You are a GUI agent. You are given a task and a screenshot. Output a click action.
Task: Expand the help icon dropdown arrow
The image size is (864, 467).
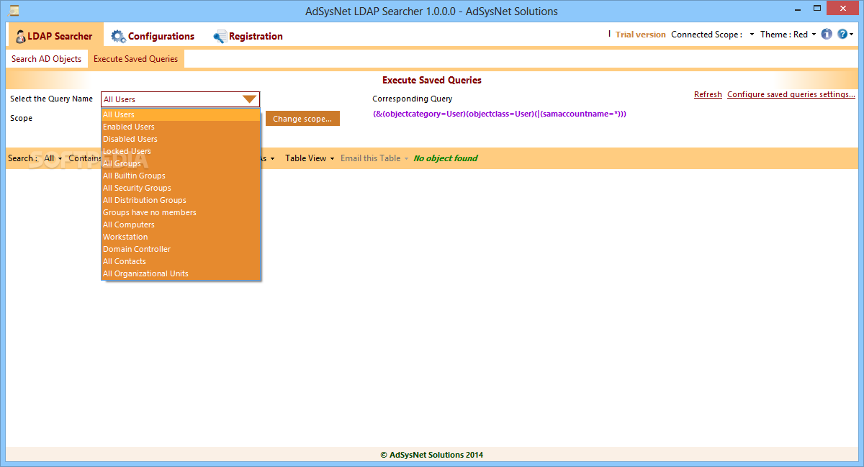tap(852, 35)
